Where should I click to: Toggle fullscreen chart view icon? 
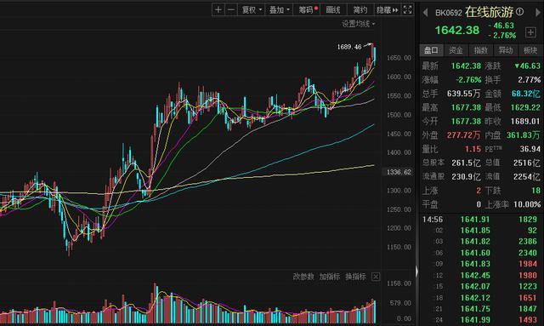(x=407, y=9)
